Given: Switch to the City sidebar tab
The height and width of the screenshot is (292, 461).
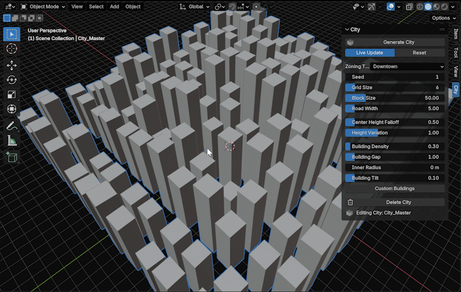Looking at the screenshot, I should pos(456,89).
